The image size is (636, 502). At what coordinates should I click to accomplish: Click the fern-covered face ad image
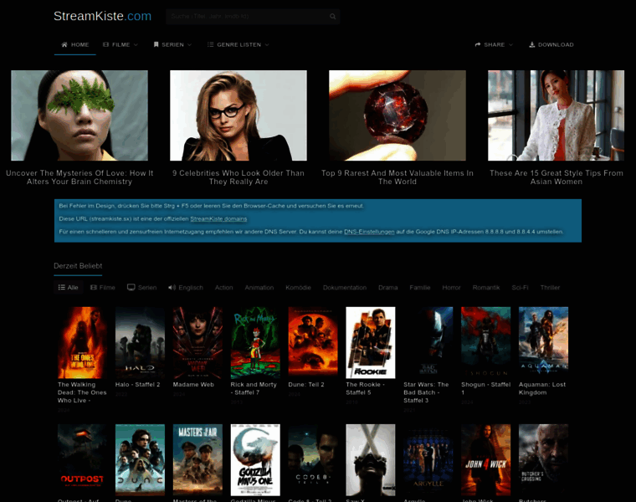coord(79,115)
